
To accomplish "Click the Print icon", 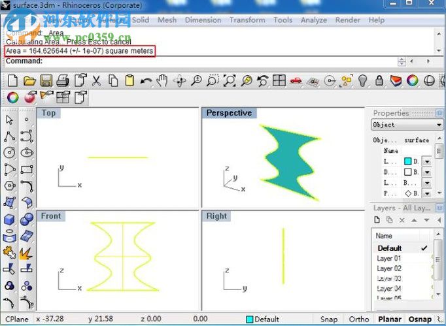I will pos(63,81).
